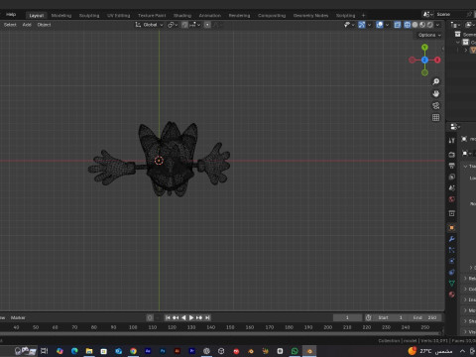The width and height of the screenshot is (476, 357).
Task: Open the orange Object properties tab
Action: pos(451,228)
